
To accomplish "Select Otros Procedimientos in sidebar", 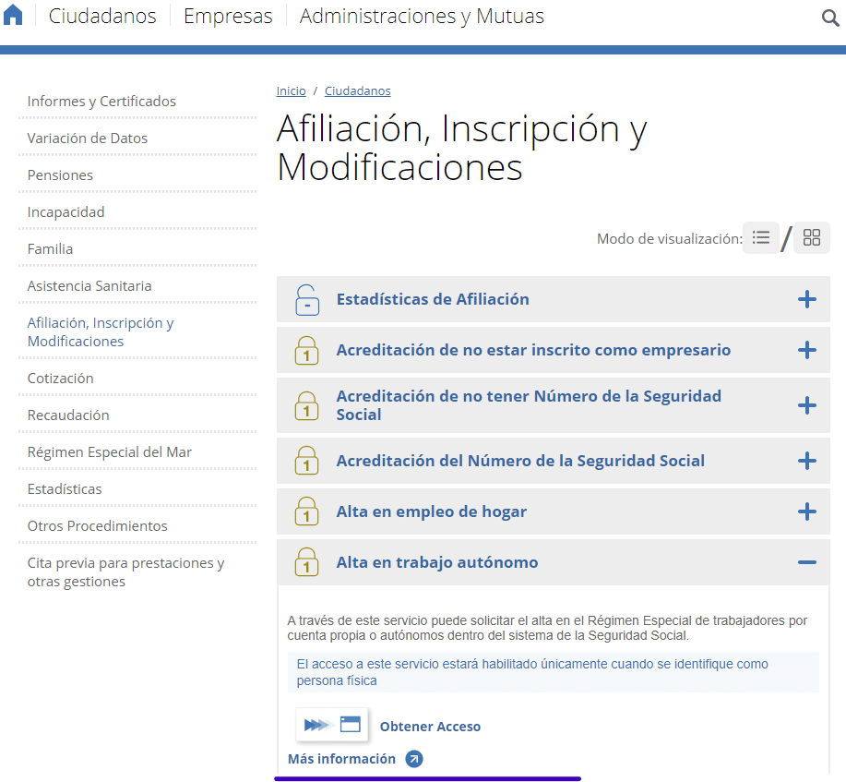I will [x=97, y=526].
